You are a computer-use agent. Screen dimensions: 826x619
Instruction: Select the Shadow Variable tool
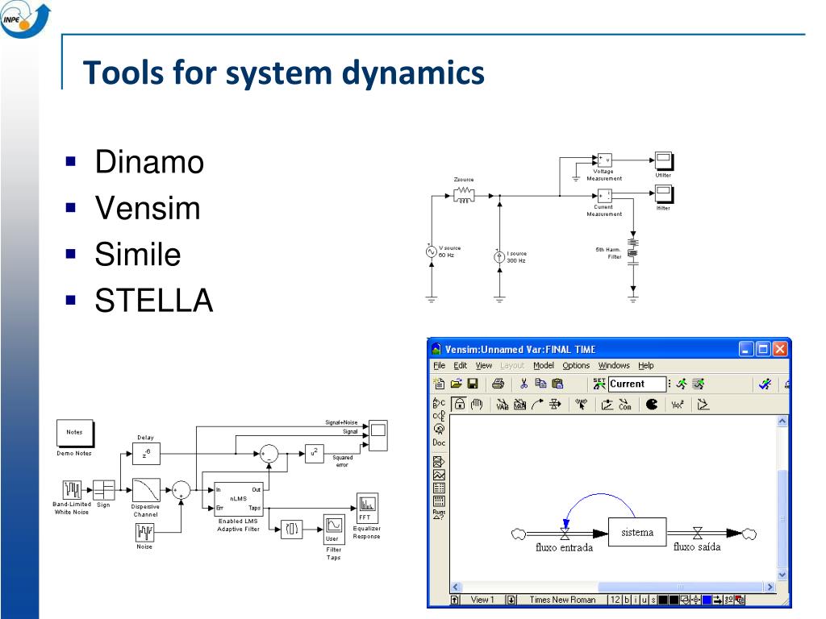pos(581,405)
